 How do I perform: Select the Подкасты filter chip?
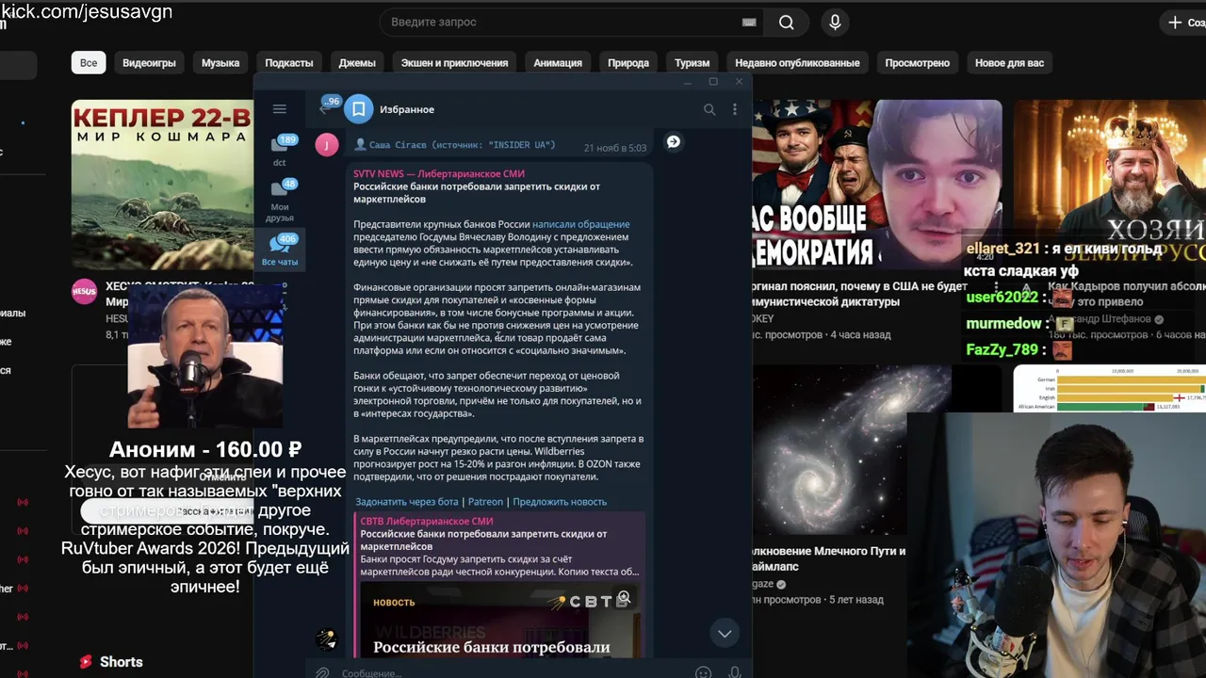289,63
